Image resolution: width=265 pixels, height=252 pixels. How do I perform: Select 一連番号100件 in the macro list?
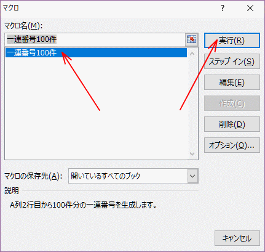(96, 53)
